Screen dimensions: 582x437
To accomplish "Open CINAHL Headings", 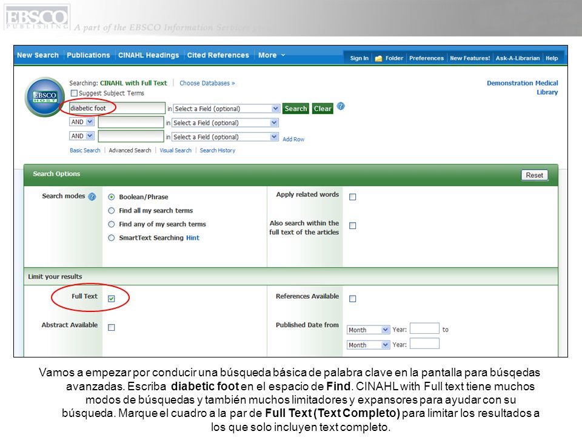I will (x=149, y=55).
